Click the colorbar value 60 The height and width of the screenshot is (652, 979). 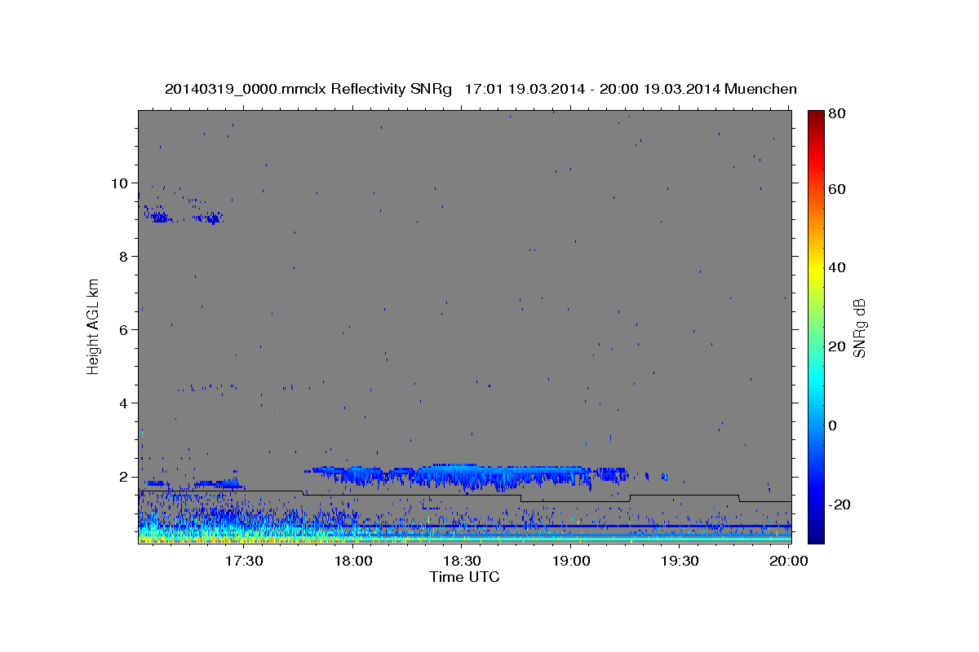837,189
